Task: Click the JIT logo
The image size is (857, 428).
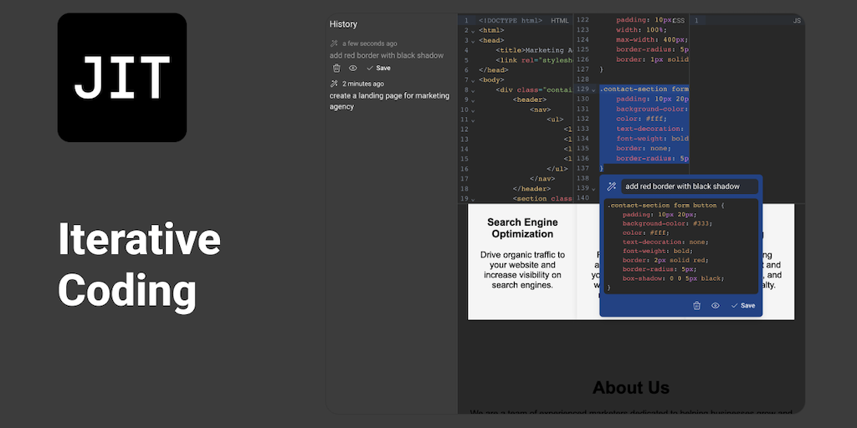Action: click(122, 77)
